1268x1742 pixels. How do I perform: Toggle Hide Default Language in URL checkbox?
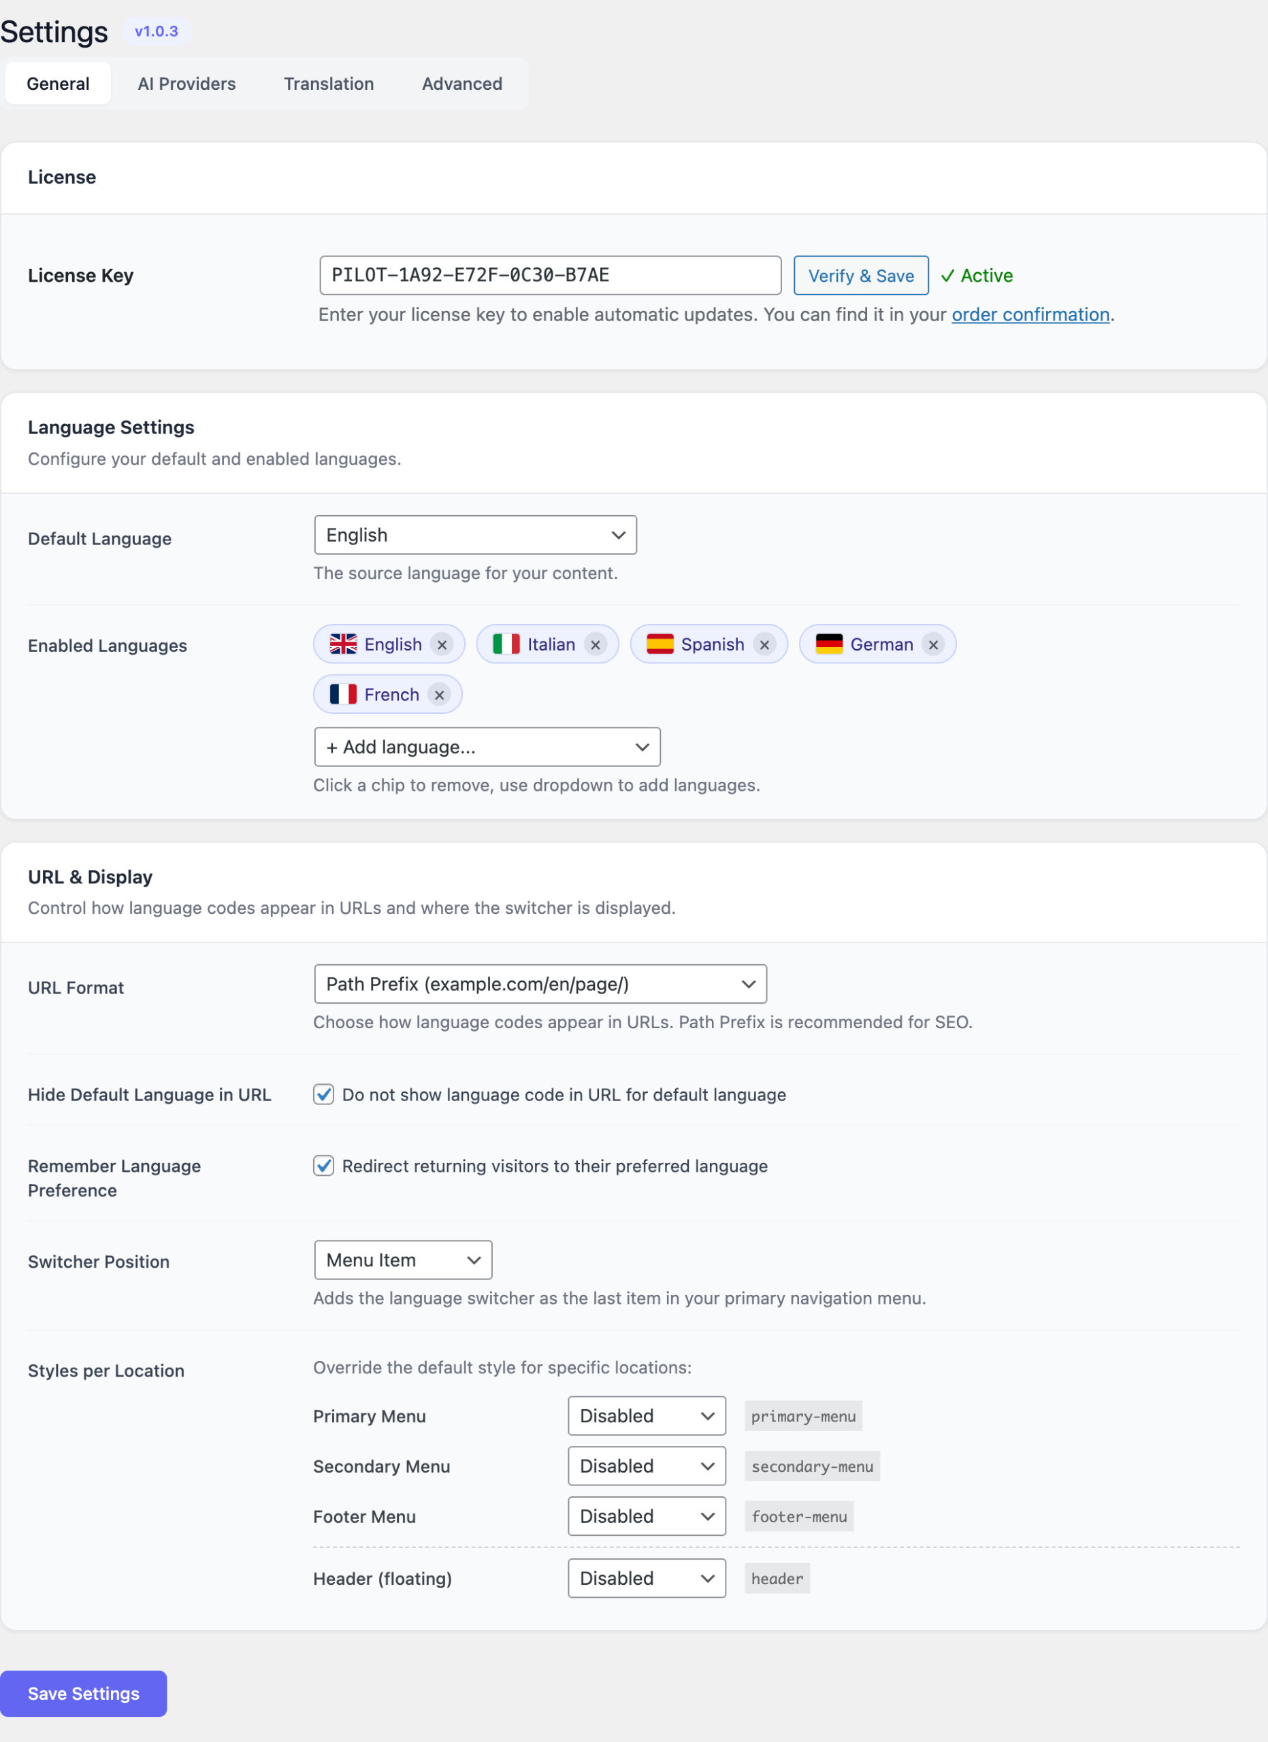pyautogui.click(x=323, y=1094)
